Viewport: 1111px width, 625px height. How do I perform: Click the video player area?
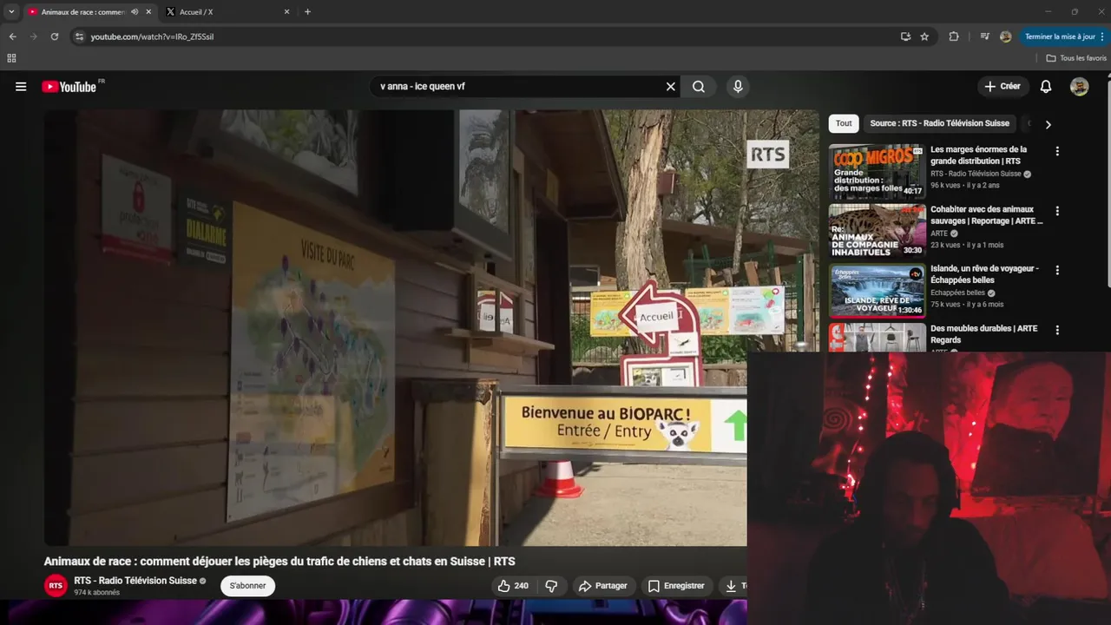431,327
